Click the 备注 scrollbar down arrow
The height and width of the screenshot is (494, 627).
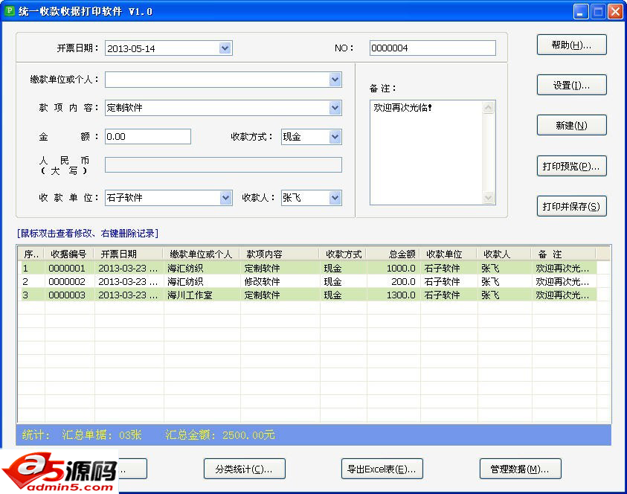point(488,199)
